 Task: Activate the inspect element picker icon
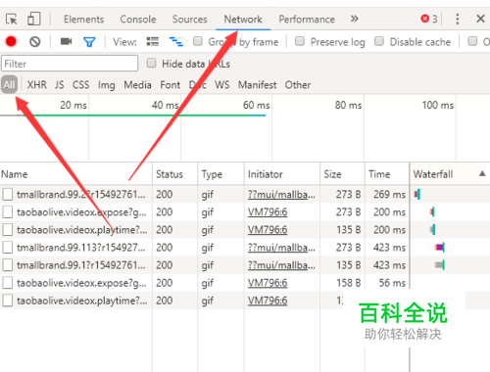coord(12,20)
